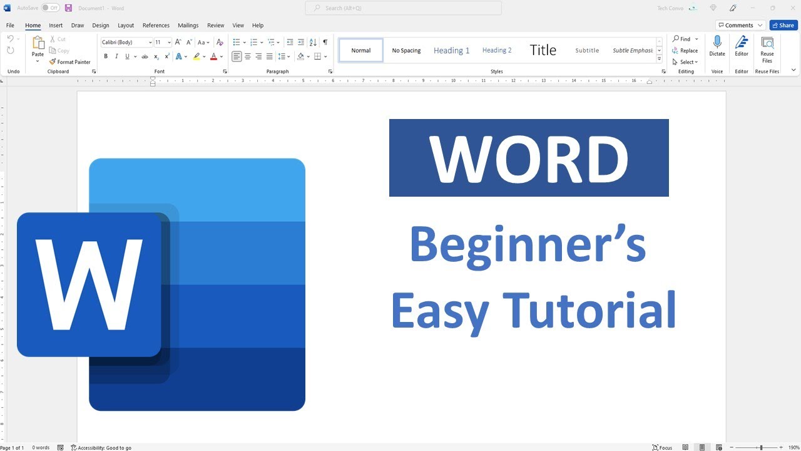The height and width of the screenshot is (451, 801).
Task: Go to the References tab
Action: [x=156, y=26]
